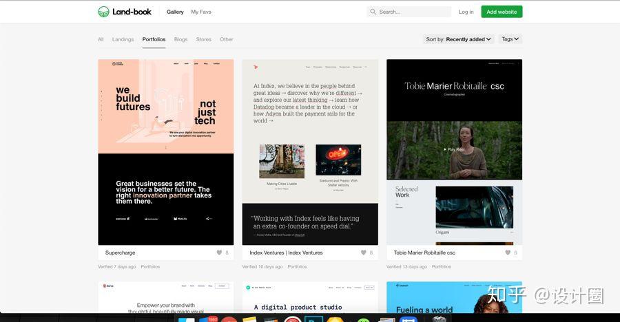Open the Supercharge website thumbnail
This screenshot has height=322, width=620.
coord(165,152)
